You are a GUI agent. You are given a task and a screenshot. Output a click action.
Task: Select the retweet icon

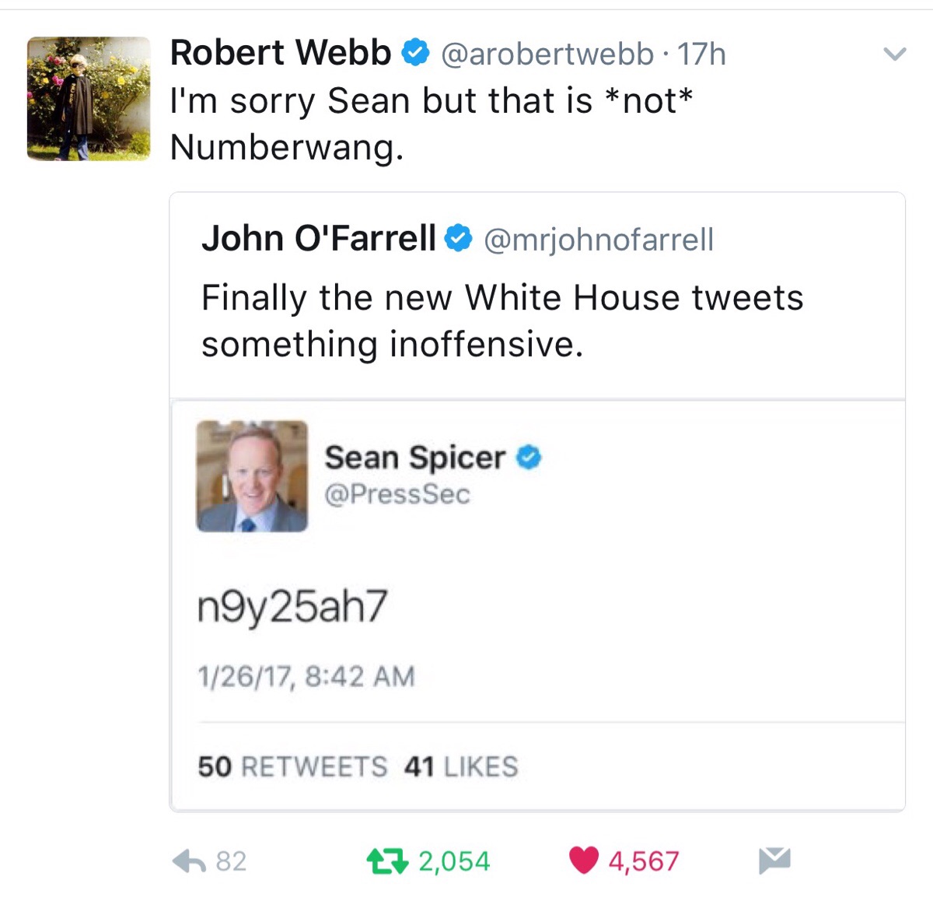point(390,860)
